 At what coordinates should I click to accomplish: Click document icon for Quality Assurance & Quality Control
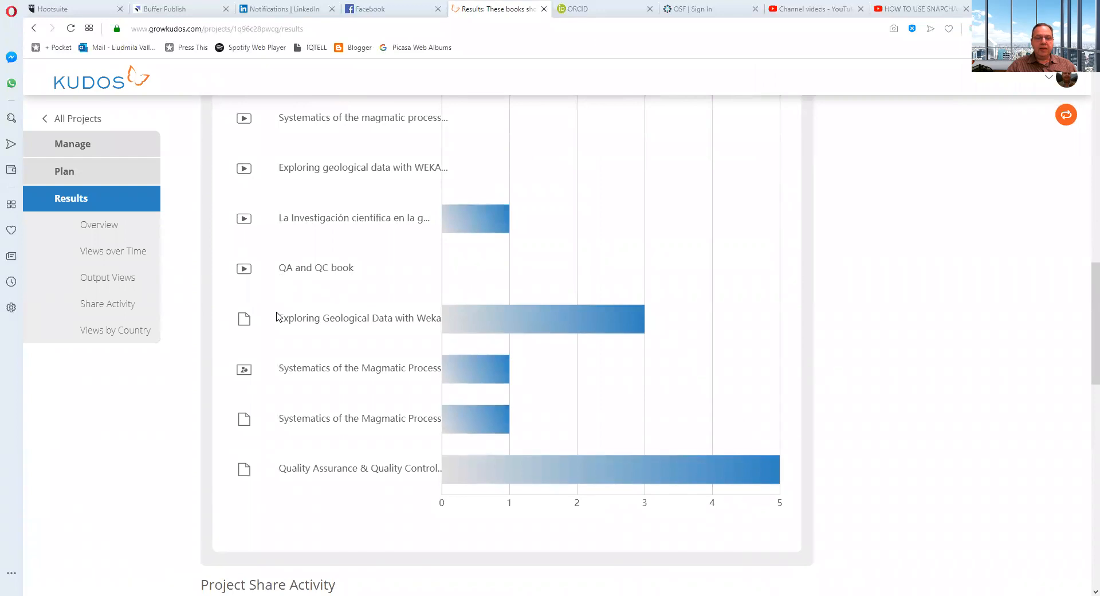[x=244, y=469]
